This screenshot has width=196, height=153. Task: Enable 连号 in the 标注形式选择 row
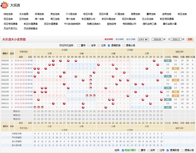tap(89, 46)
